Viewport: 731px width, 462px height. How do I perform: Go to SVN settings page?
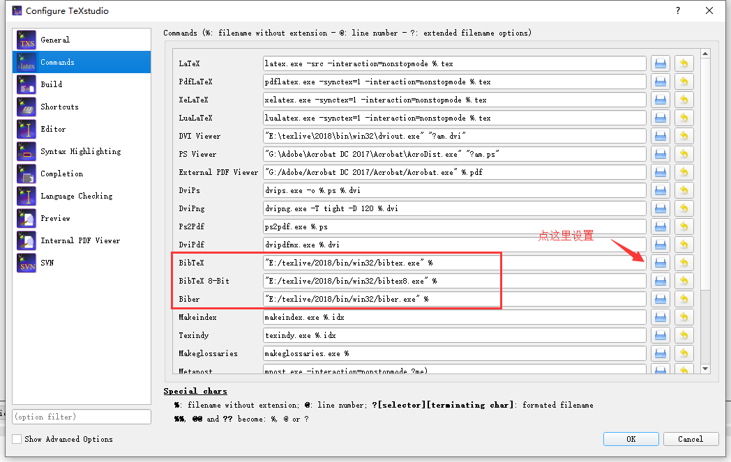coord(82,263)
